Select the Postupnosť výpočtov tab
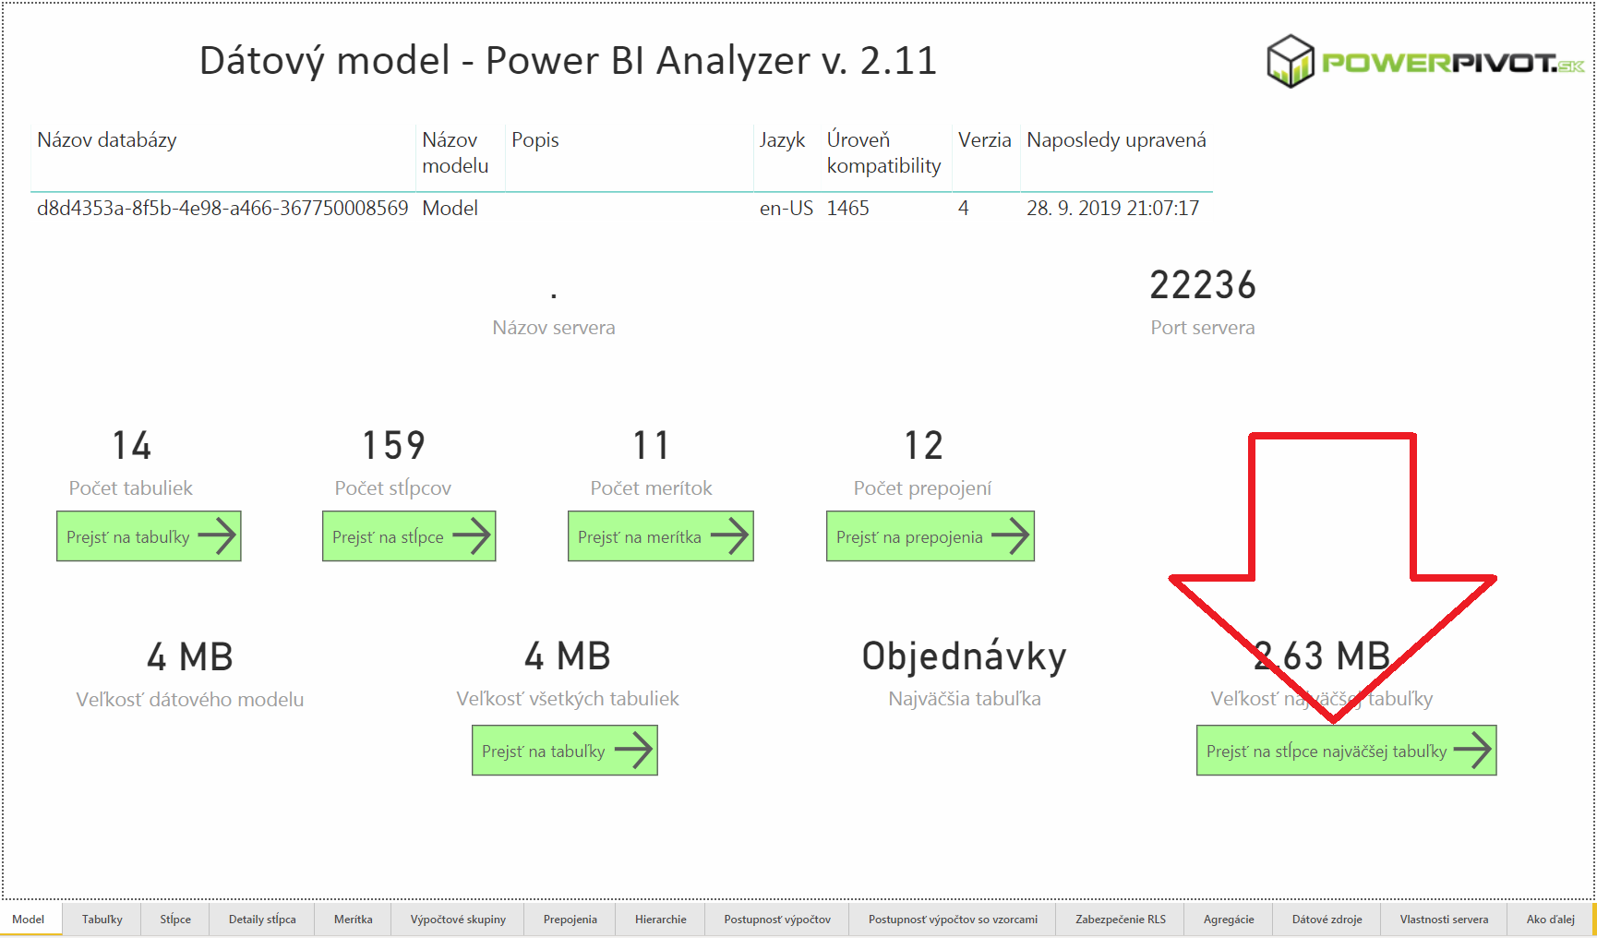Image resolution: width=1597 pixels, height=938 pixels. [x=777, y=920]
